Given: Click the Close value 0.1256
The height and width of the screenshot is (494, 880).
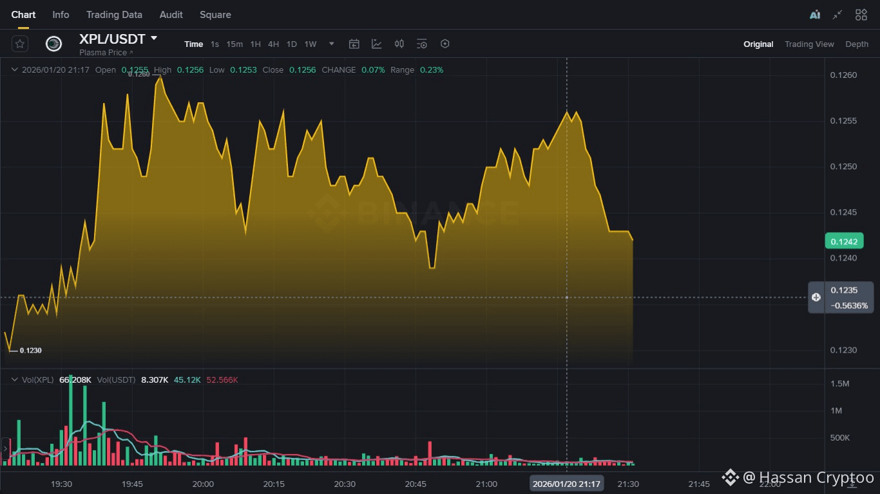Looking at the screenshot, I should pos(302,69).
